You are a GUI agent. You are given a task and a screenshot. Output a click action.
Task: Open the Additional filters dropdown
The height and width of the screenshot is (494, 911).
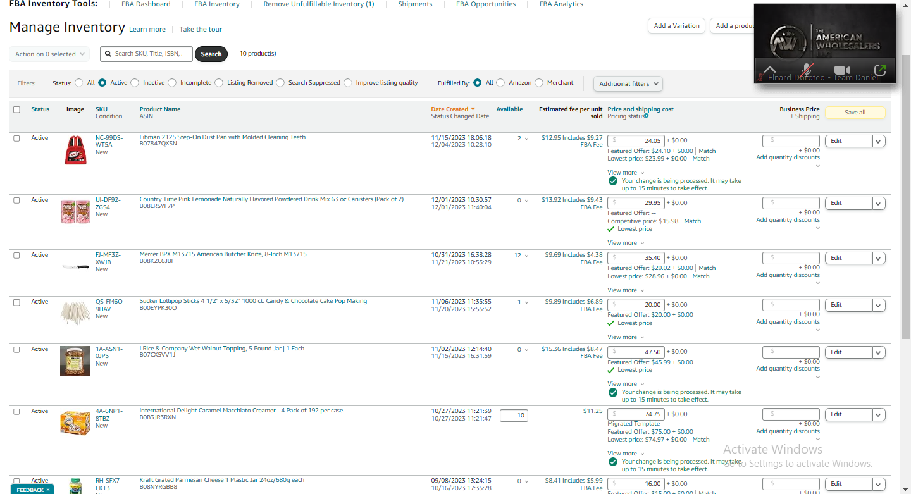(x=628, y=83)
